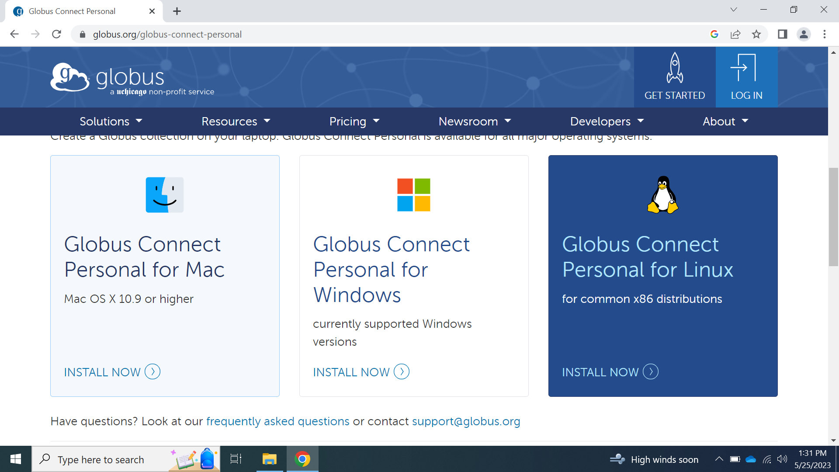Click the vertical page scrollbar thumb
Screen dimensions: 839x472
[833, 216]
